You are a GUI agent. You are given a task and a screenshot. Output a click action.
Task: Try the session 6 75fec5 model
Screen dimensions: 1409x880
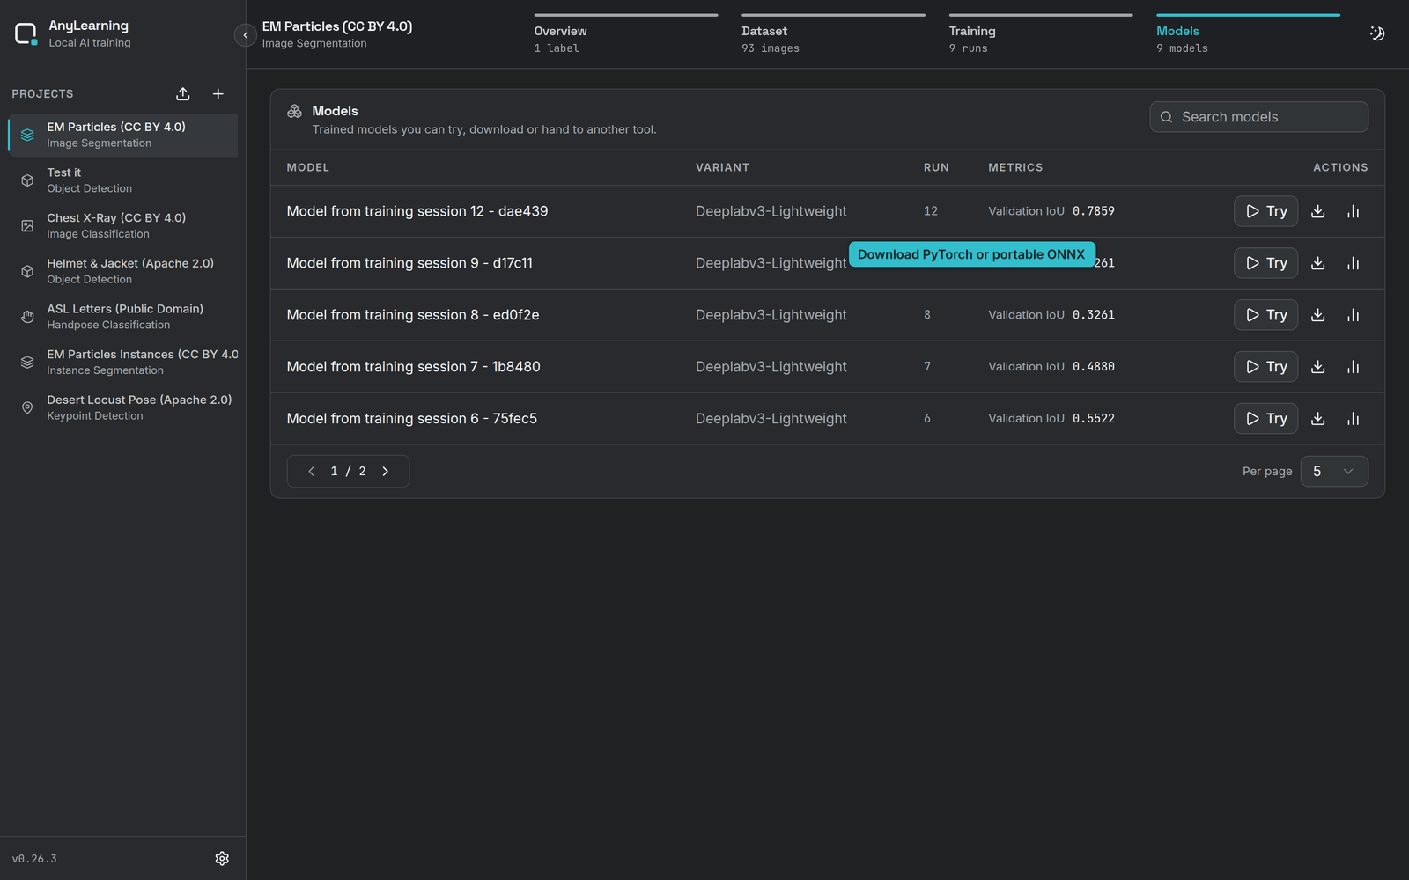pyautogui.click(x=1265, y=419)
